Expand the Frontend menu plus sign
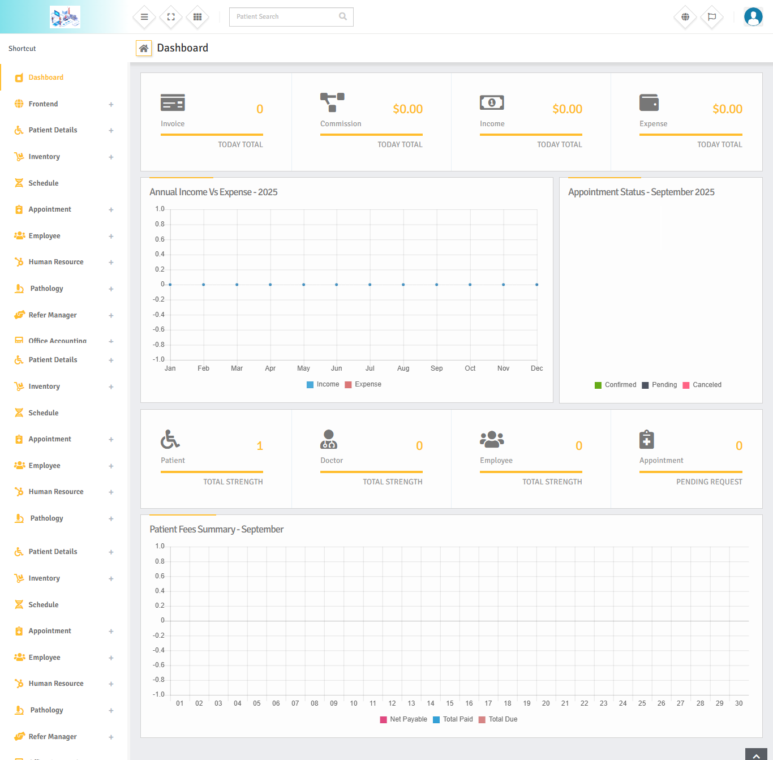Viewport: 773px width, 760px height. (x=111, y=104)
